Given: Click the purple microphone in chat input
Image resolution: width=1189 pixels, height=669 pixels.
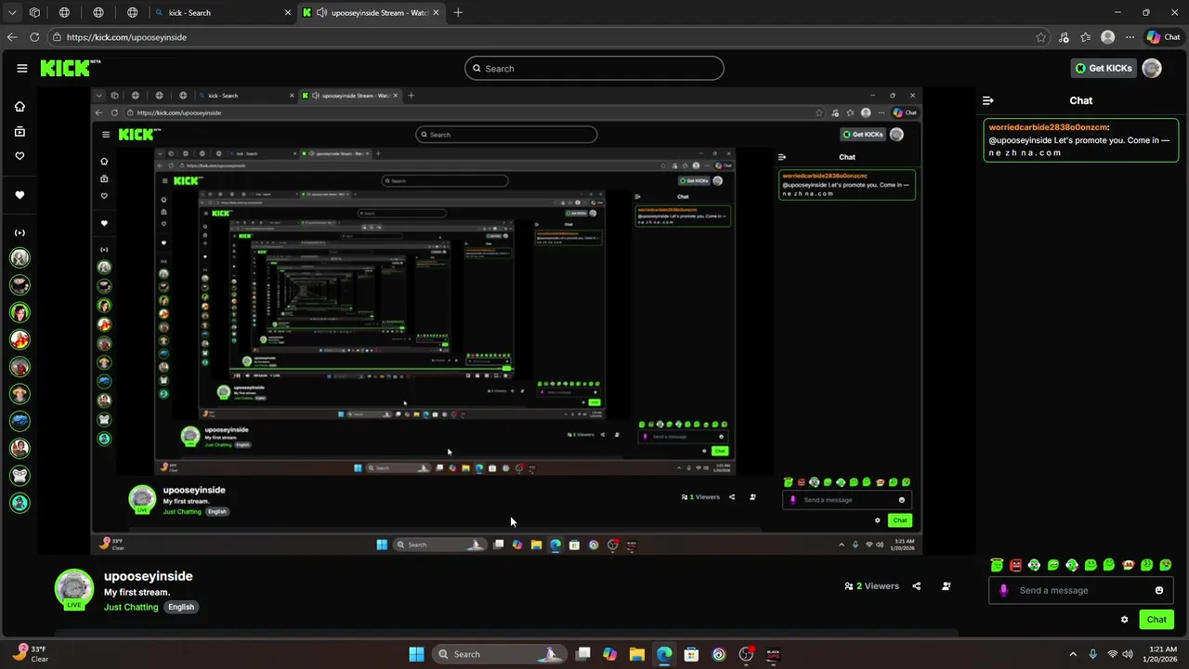Looking at the screenshot, I should tap(1003, 590).
